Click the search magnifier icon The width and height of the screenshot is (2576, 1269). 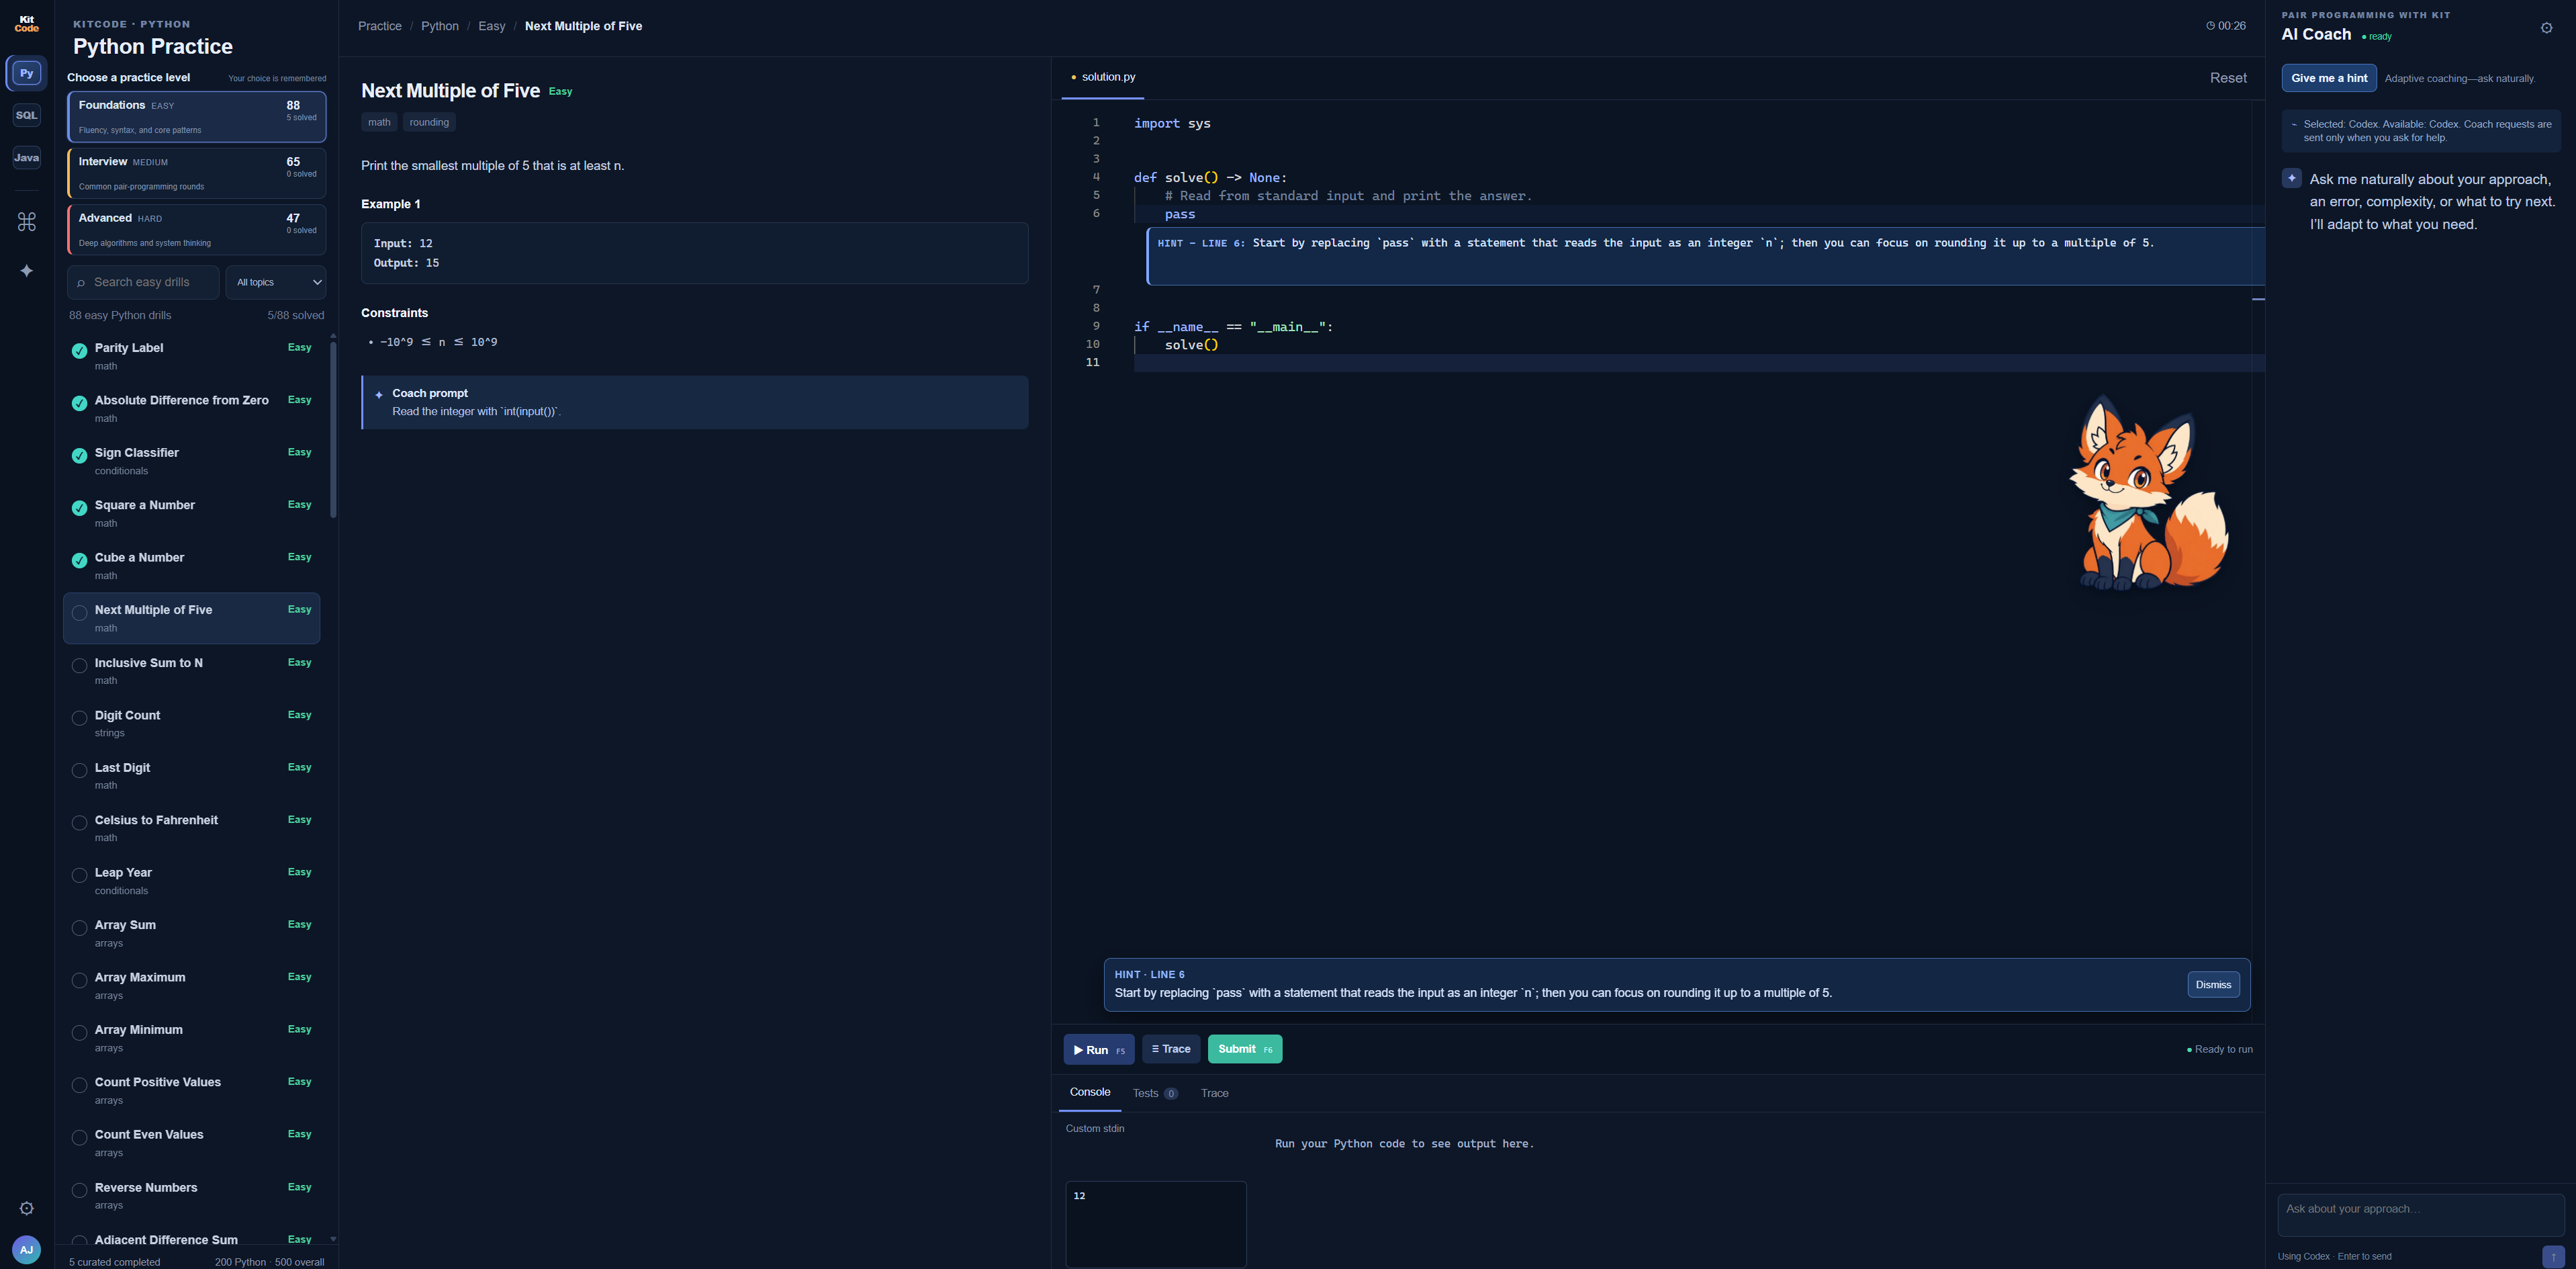pos(81,283)
